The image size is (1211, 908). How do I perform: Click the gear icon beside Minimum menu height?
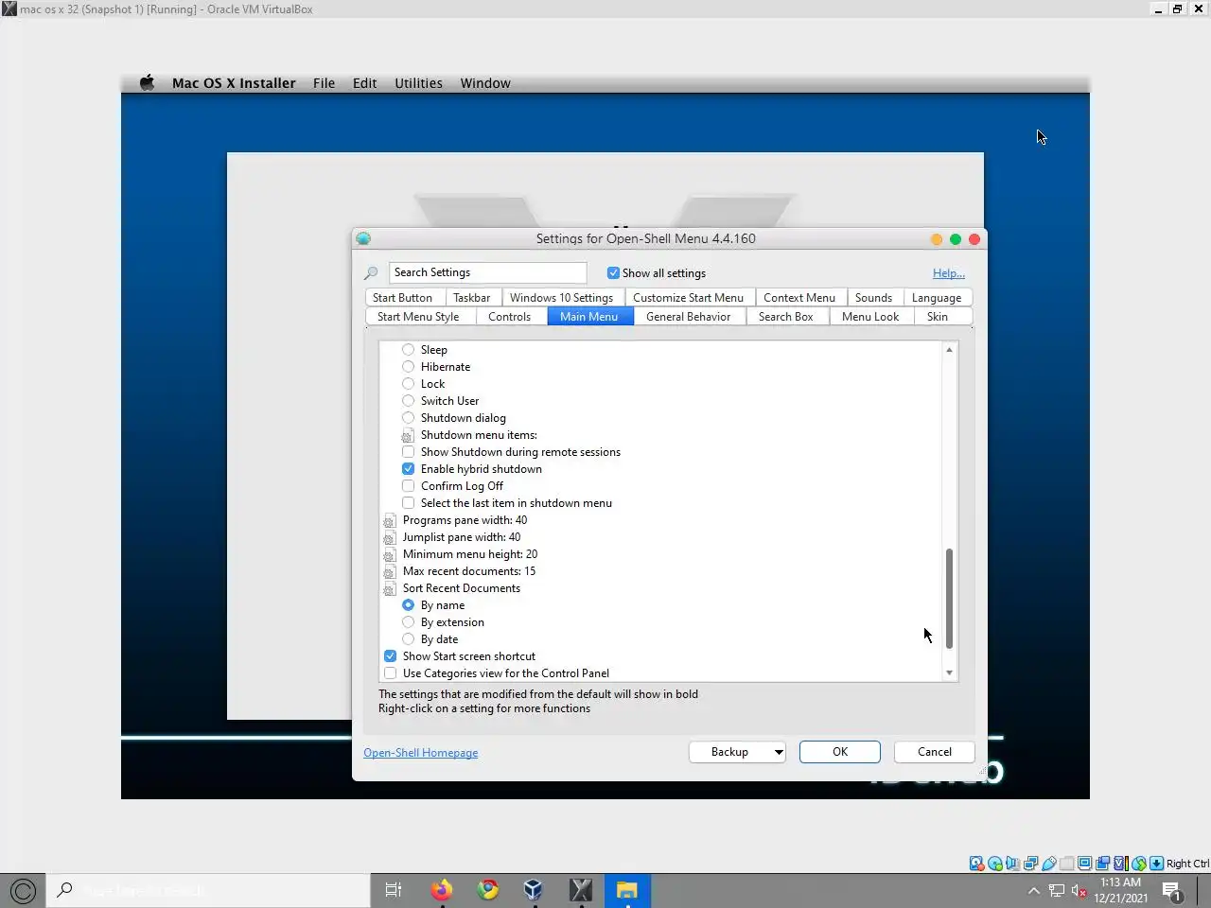(x=389, y=554)
